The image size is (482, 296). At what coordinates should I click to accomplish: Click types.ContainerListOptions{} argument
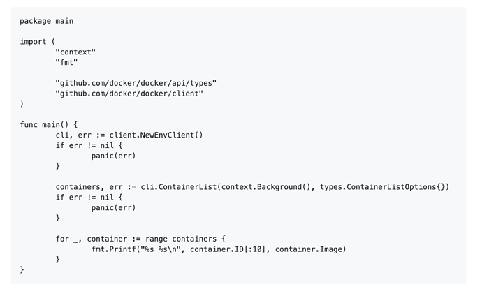point(382,187)
